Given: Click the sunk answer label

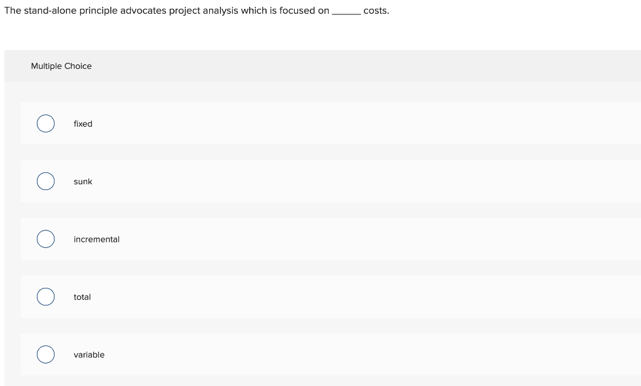Looking at the screenshot, I should pyautogui.click(x=82, y=182).
